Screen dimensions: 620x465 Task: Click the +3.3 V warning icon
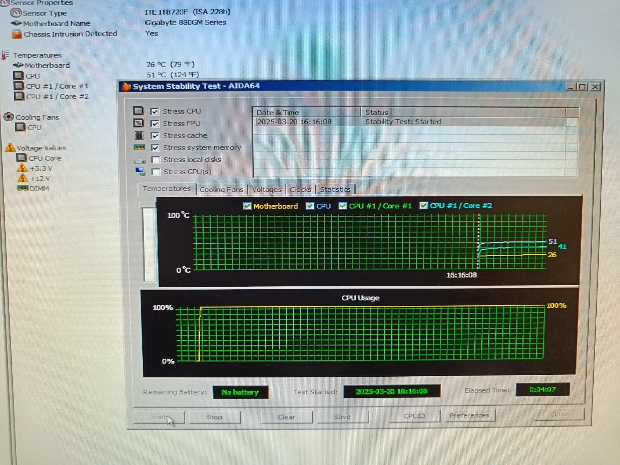22,168
